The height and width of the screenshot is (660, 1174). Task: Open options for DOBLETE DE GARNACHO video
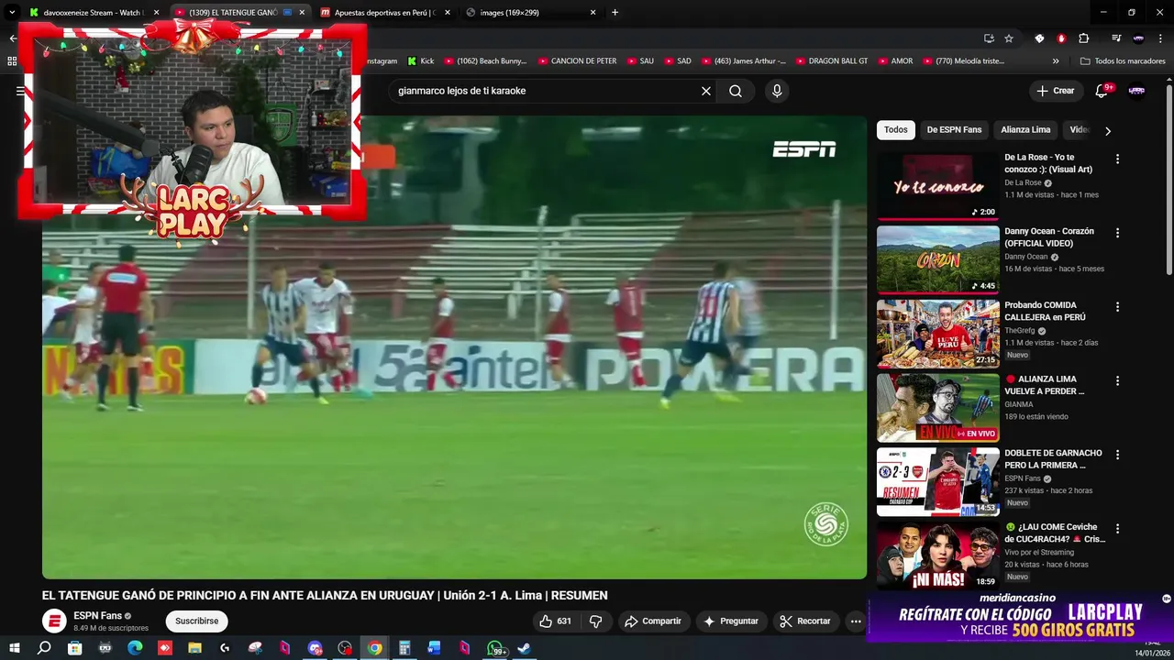tap(1117, 455)
